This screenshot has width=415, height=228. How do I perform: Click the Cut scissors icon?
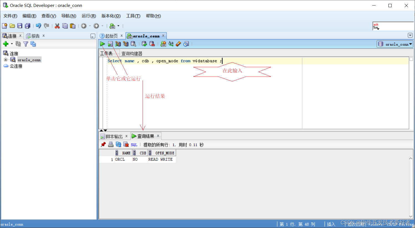[57, 26]
